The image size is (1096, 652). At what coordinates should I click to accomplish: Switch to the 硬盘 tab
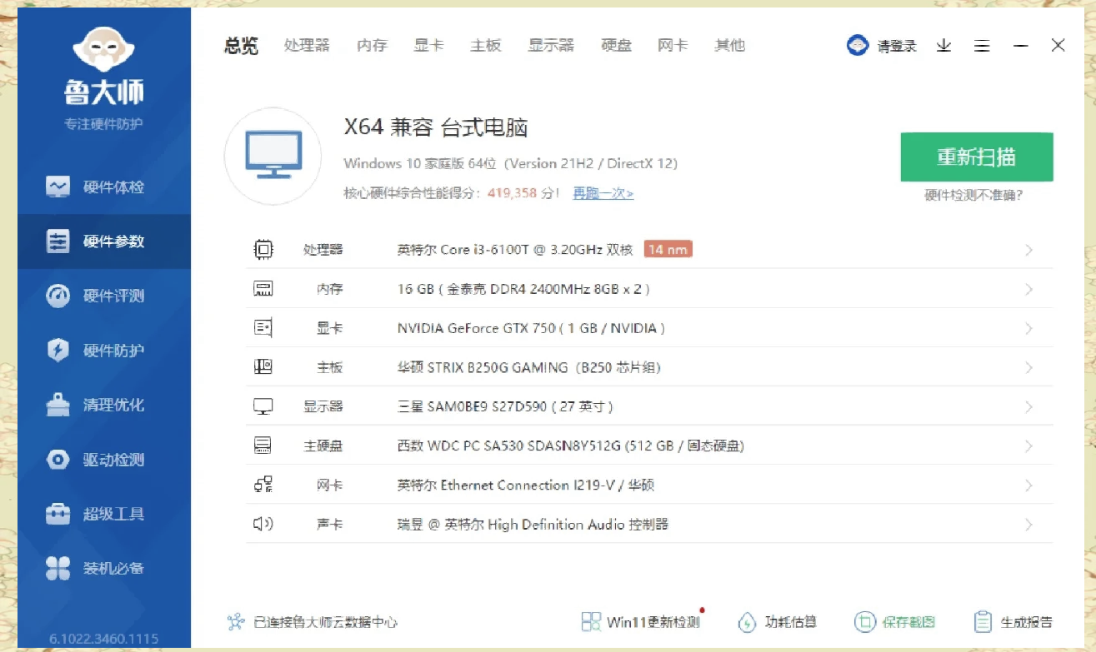click(x=616, y=45)
